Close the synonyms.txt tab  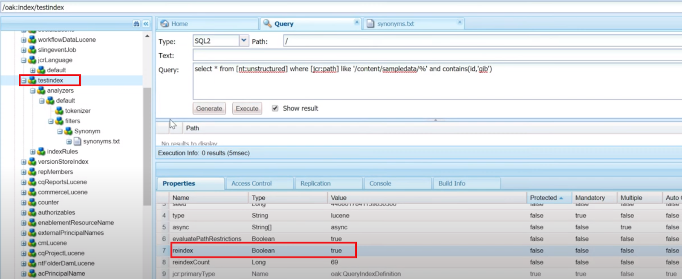(459, 22)
